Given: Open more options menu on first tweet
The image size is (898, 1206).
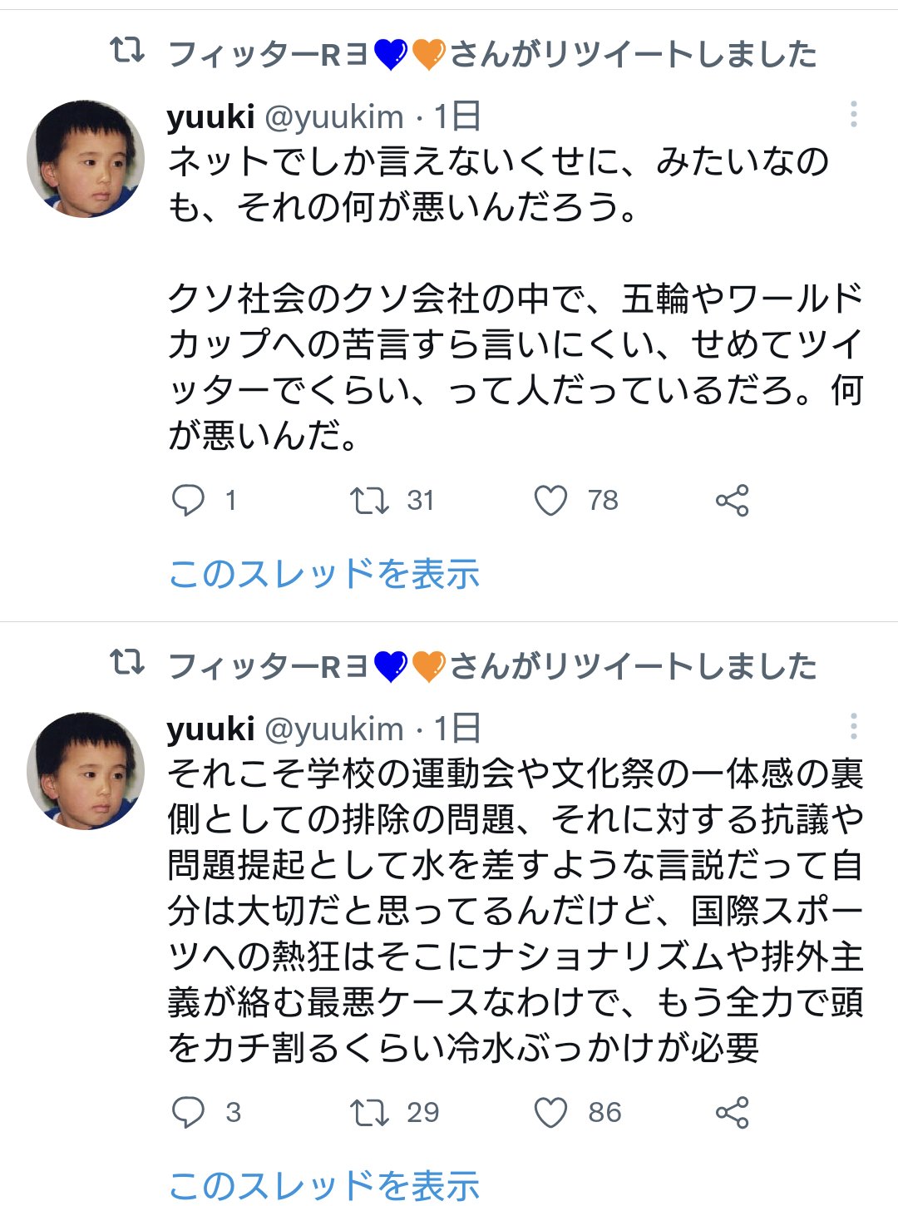Looking at the screenshot, I should click(853, 115).
